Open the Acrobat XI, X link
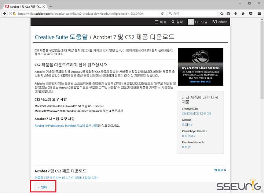The image size is (264, 193). tap(184, 125)
